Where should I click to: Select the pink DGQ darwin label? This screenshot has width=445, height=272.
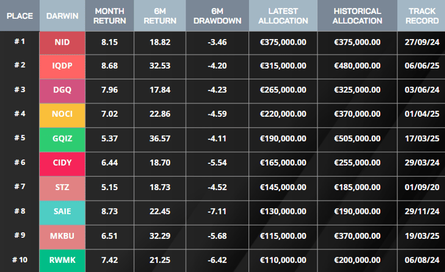[x=62, y=90]
